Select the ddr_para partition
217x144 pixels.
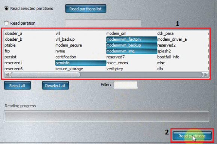(x=165, y=34)
